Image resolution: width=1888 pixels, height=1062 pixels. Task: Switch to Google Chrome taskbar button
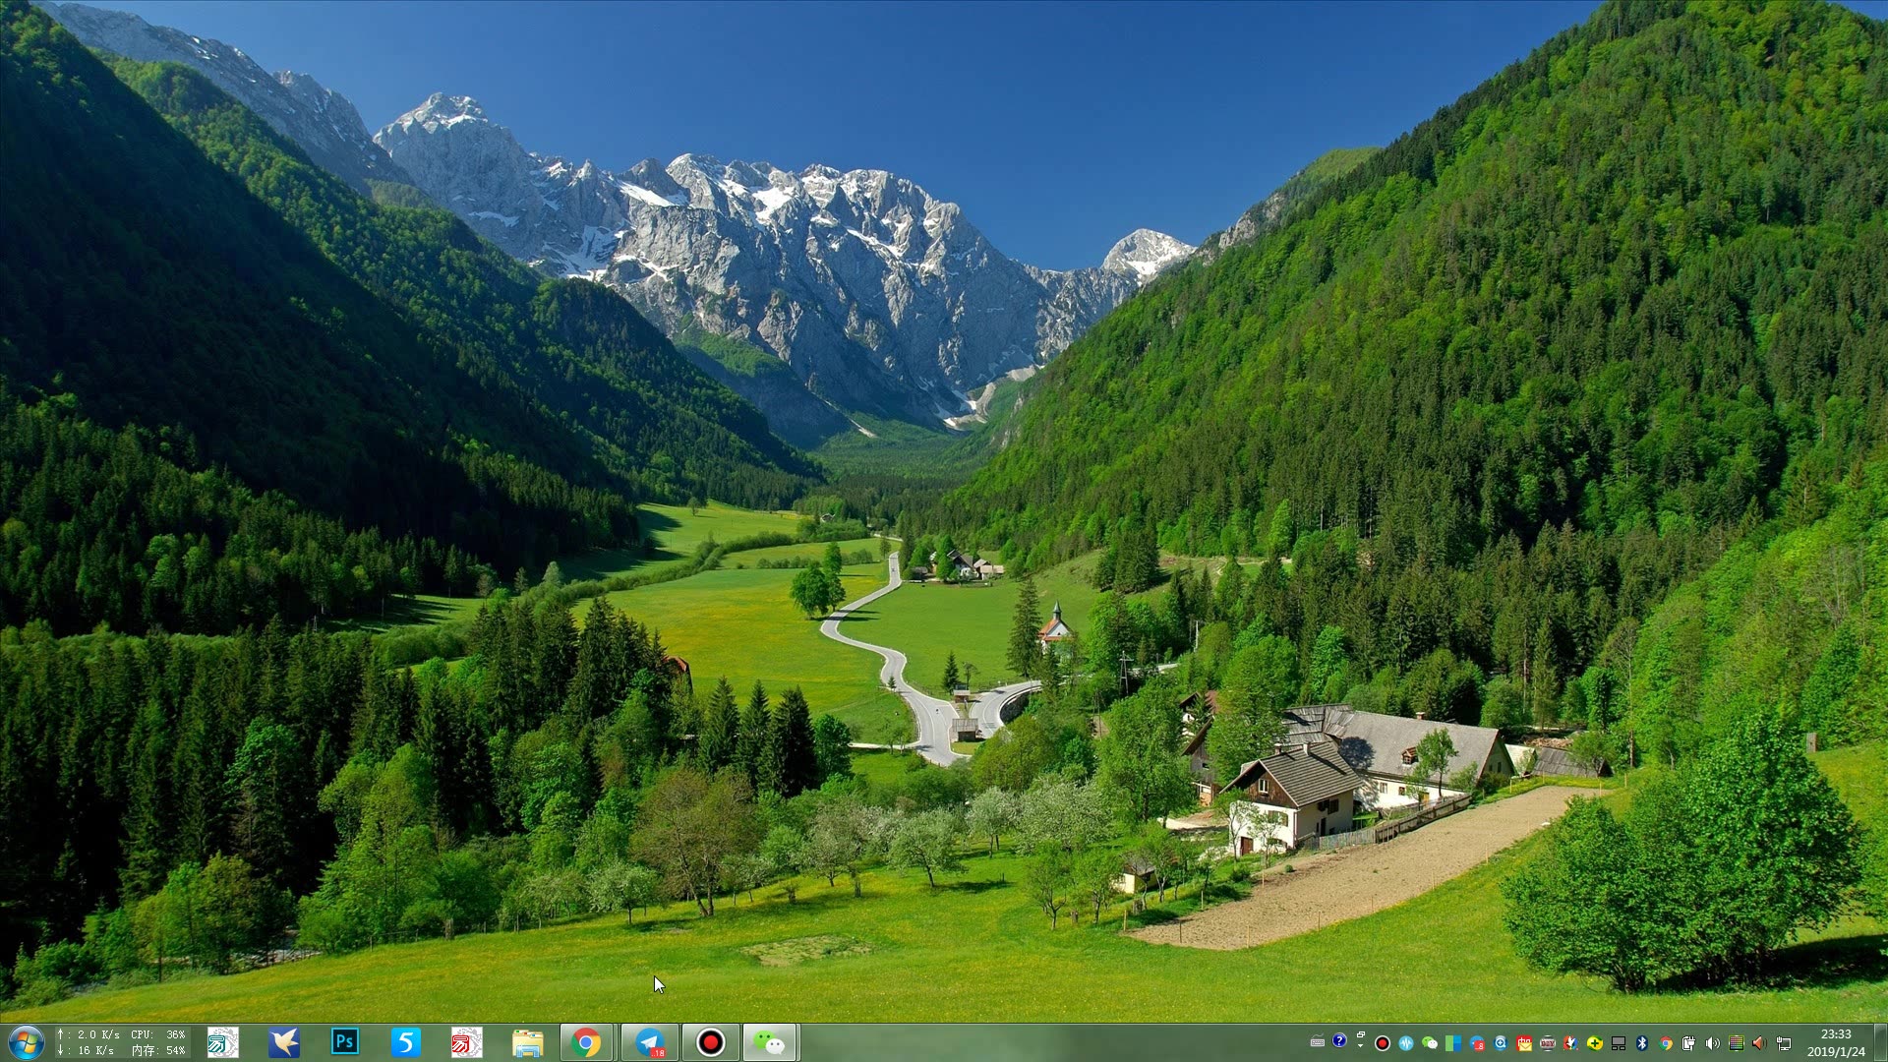(x=587, y=1042)
